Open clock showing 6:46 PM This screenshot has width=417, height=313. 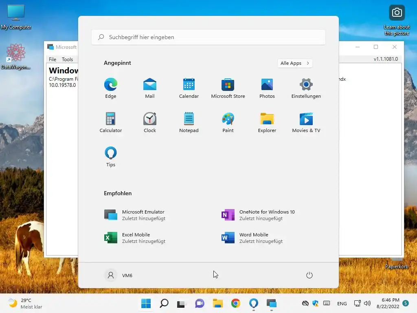click(388, 303)
